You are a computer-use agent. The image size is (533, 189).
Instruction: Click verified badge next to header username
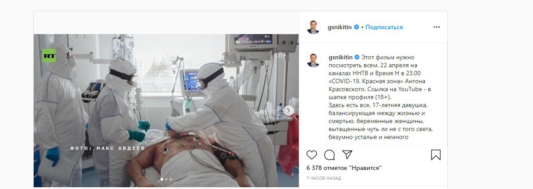coord(356,27)
